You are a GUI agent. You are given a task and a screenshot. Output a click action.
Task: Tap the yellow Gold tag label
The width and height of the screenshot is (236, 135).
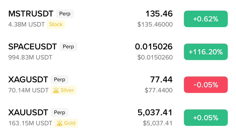point(70,123)
